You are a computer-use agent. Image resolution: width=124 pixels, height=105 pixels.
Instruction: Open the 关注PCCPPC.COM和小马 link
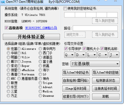pyautogui.click(x=41, y=28)
